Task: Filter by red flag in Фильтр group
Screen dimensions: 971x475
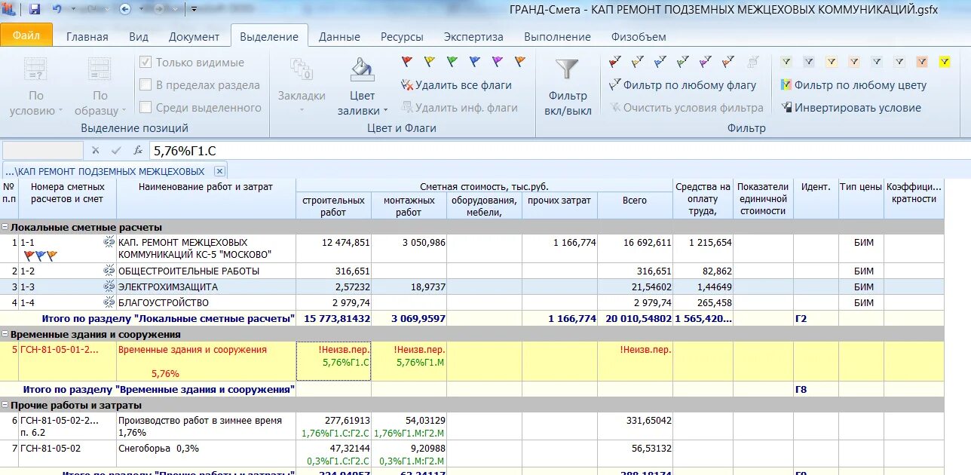Action: (x=615, y=62)
